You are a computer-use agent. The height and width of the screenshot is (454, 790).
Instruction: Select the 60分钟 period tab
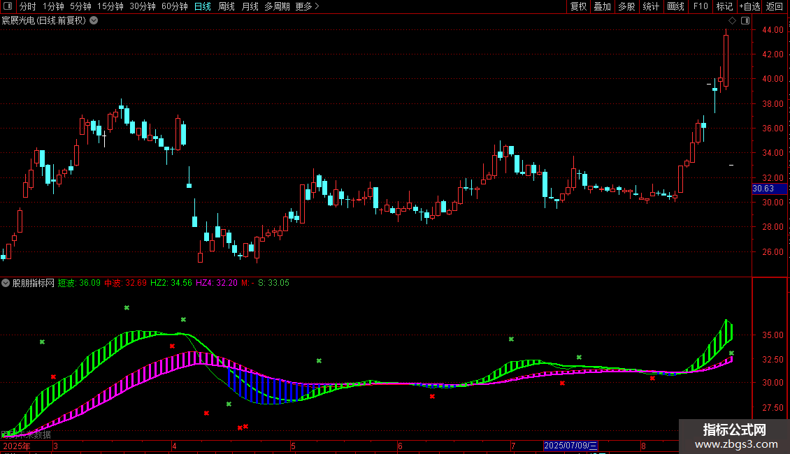coord(175,6)
